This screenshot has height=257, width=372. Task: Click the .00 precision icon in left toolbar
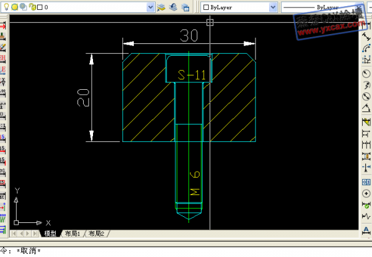2,93
